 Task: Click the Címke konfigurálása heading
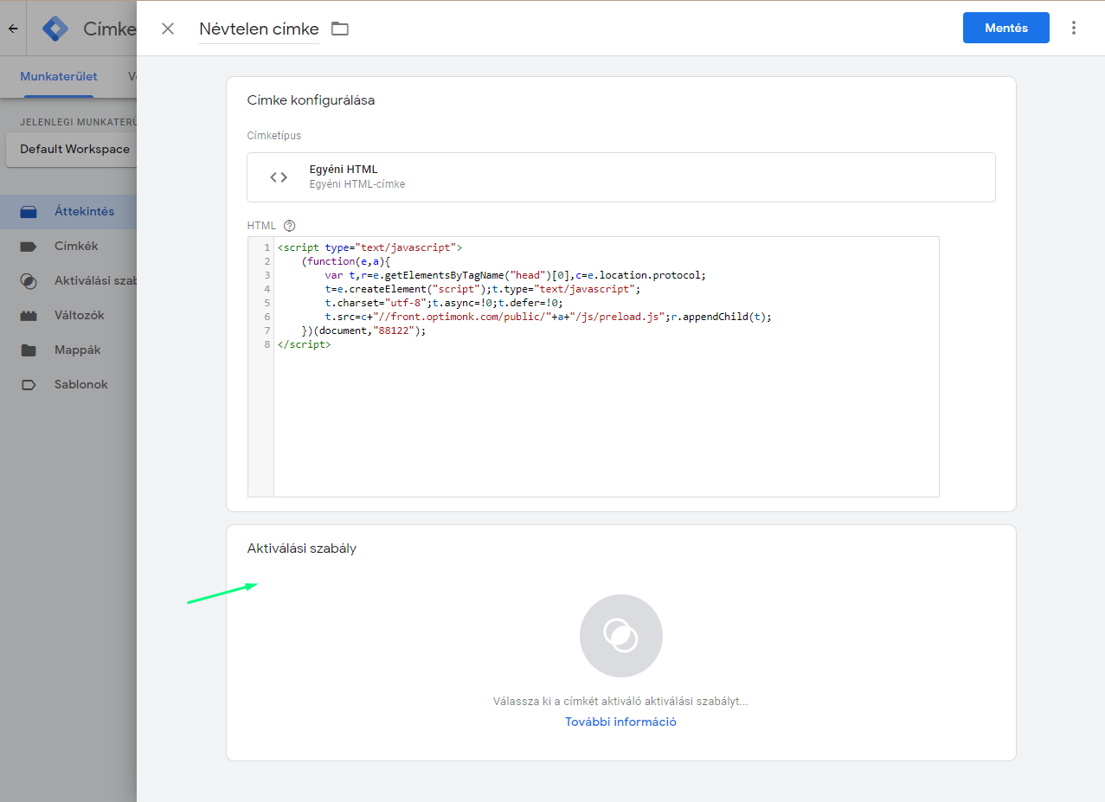click(312, 99)
